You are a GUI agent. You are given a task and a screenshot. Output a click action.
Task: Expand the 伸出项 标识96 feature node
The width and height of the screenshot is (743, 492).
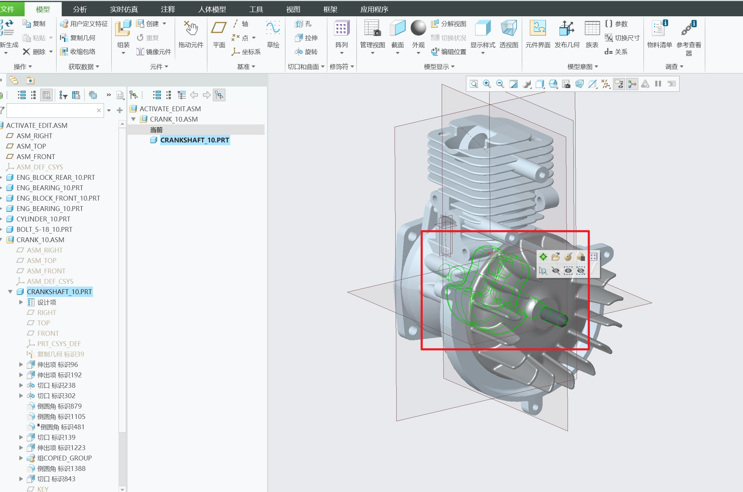click(21, 364)
